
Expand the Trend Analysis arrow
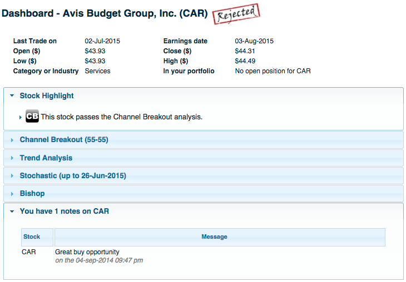click(12, 158)
